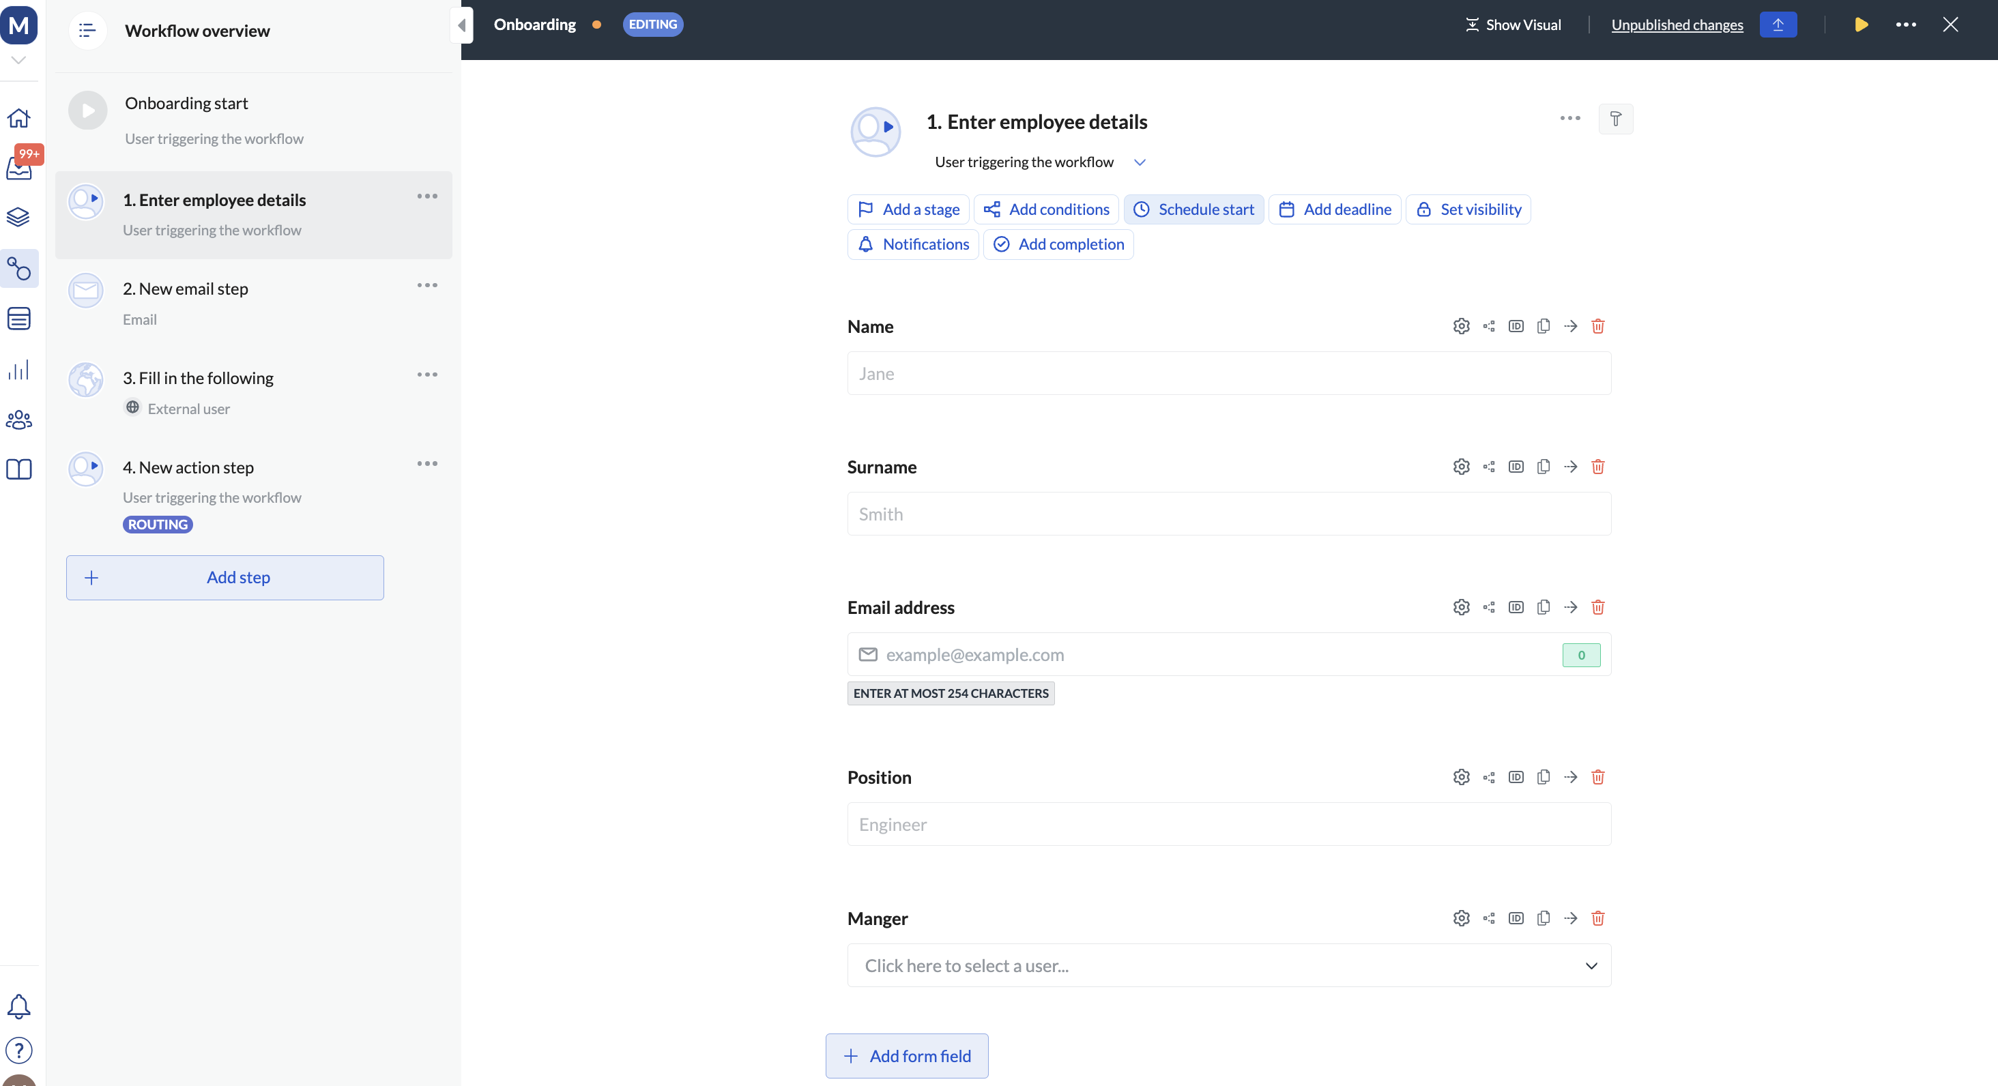
Task: Open the Reports bar chart icon
Action: [x=19, y=369]
